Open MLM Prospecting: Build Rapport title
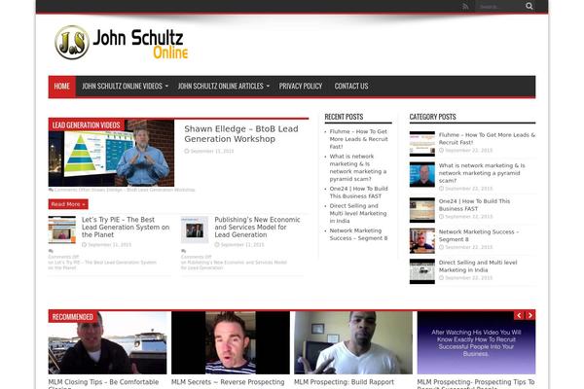The image size is (584, 389). (x=345, y=382)
